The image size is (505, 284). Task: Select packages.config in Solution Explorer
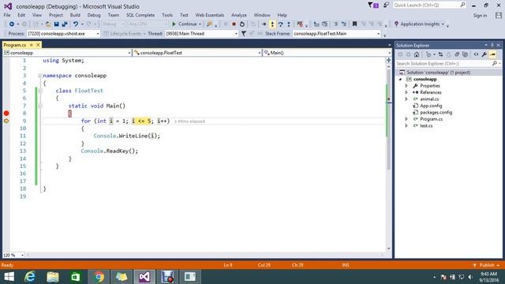pos(436,113)
